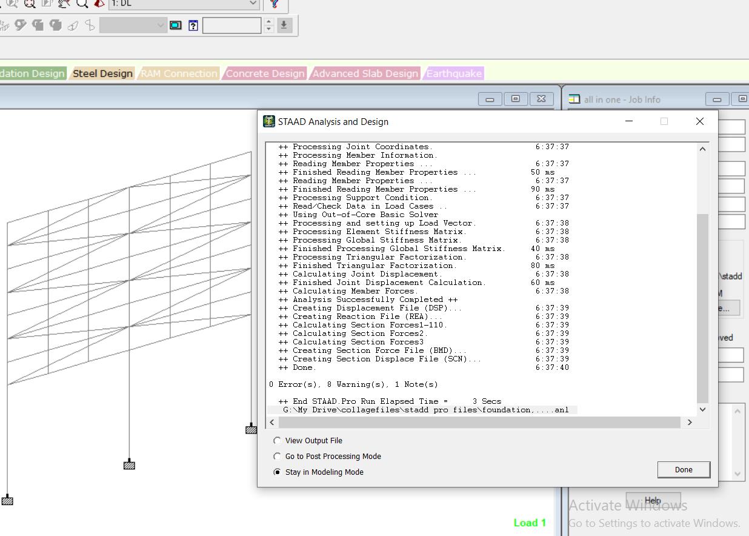Image resolution: width=749 pixels, height=536 pixels.
Task: Close the STAAD Analysis and Design dialog
Action: click(700, 121)
